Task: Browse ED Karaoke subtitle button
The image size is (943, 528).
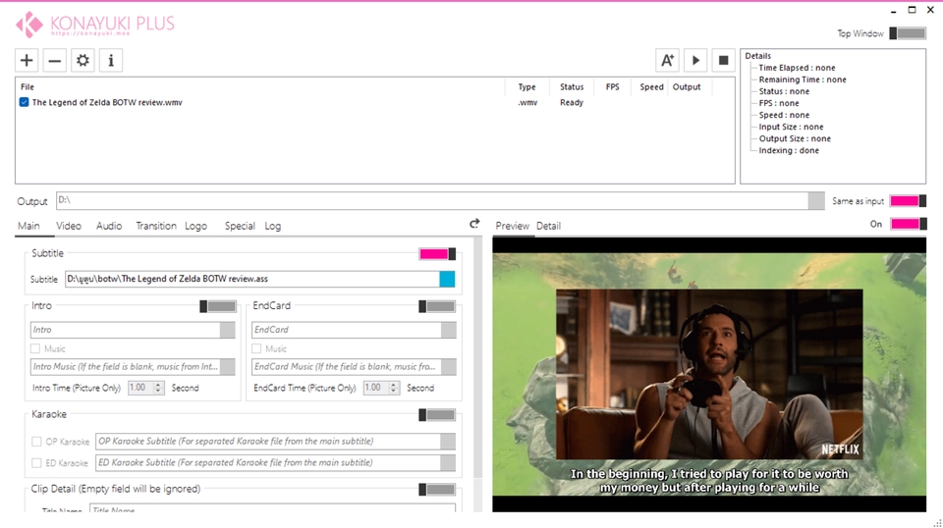Action: tap(448, 463)
